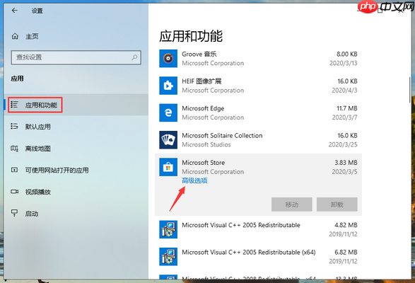The height and width of the screenshot is (283, 415).
Task: Go to 主页 settings home
Action: pos(32,36)
